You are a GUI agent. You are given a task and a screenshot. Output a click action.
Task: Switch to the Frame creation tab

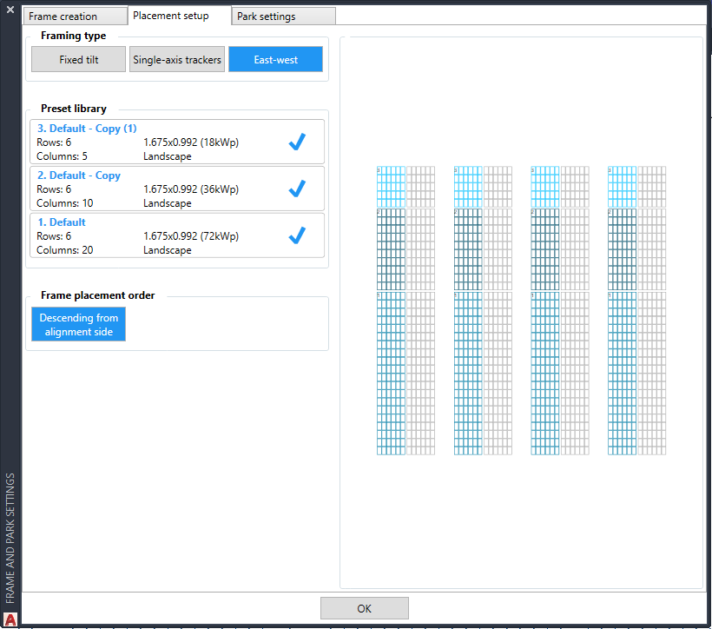click(63, 17)
